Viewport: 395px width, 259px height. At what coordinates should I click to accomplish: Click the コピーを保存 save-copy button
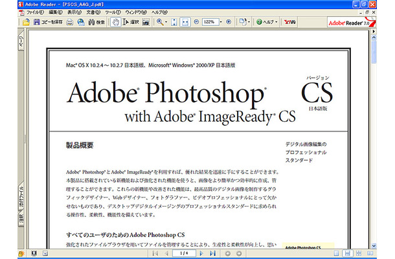(48, 22)
